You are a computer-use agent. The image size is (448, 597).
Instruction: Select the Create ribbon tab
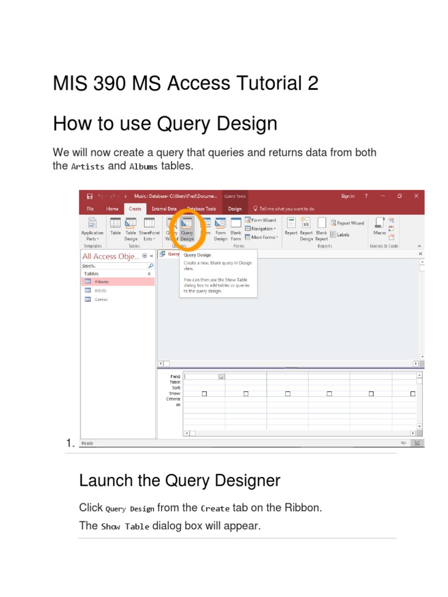pos(135,209)
